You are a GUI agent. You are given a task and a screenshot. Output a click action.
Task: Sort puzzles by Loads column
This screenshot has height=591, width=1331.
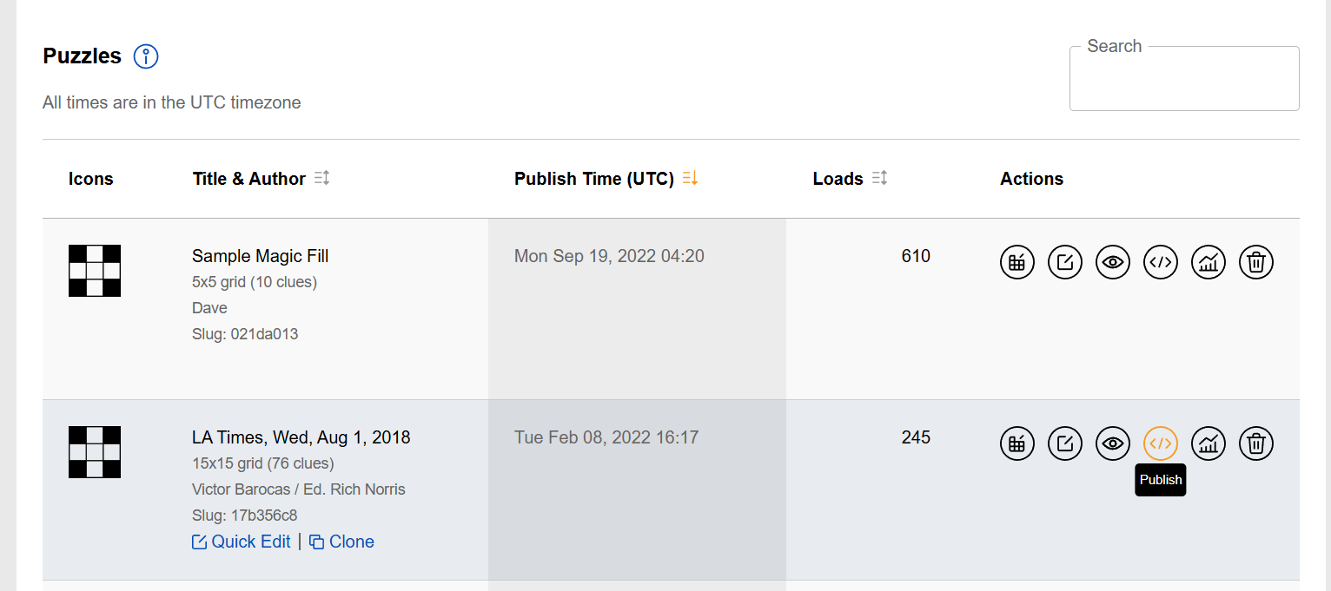(879, 178)
